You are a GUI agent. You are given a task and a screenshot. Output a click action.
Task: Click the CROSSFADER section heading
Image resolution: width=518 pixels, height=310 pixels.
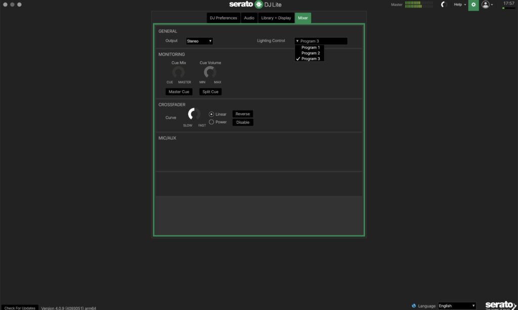point(172,105)
